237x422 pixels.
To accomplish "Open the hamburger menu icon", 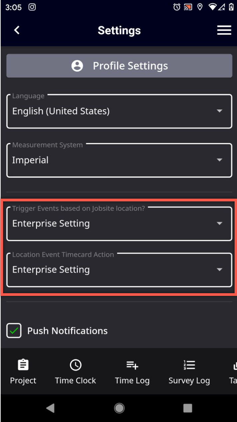I will pyautogui.click(x=224, y=30).
